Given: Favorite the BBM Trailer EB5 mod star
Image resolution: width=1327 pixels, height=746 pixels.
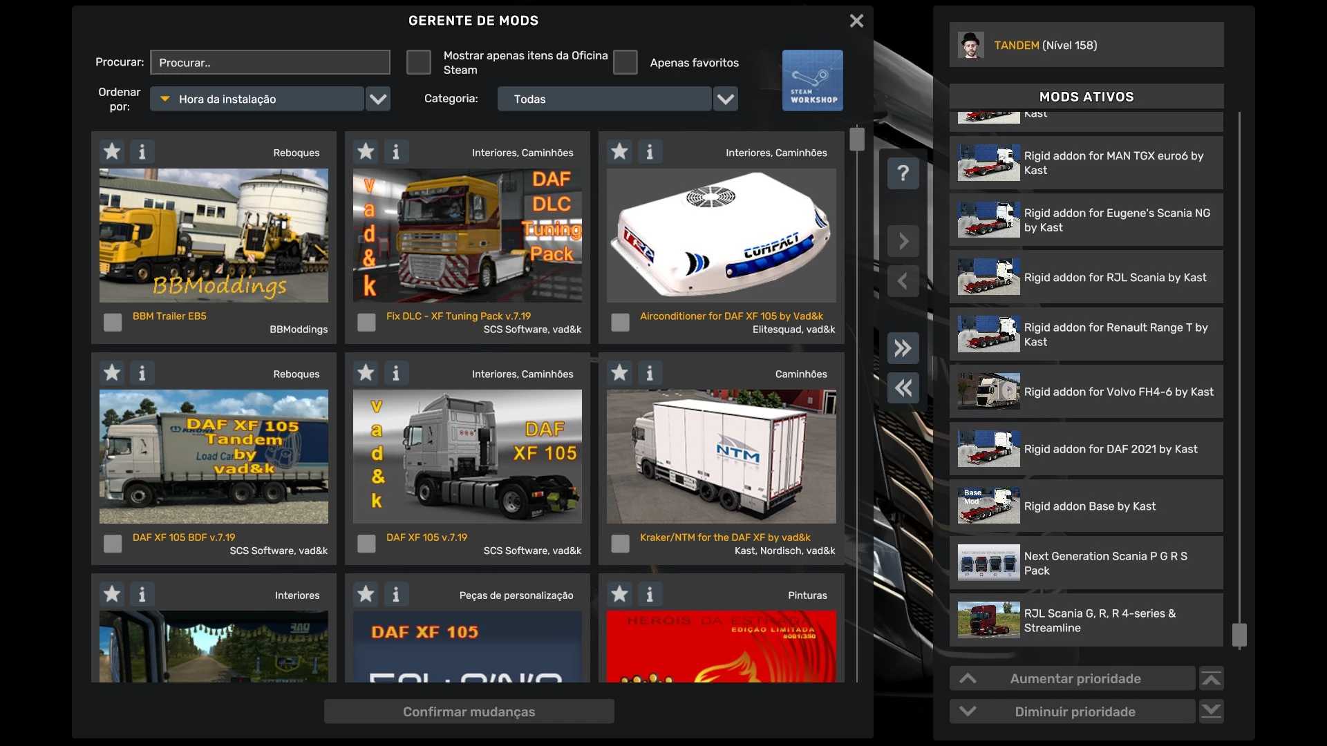Looking at the screenshot, I should click(x=112, y=151).
